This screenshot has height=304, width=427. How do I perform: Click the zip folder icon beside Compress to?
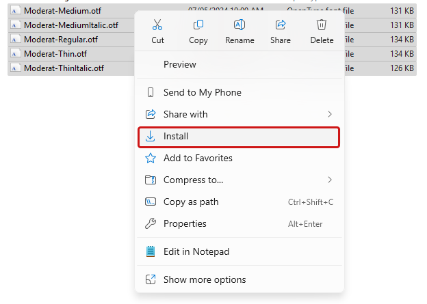click(151, 180)
